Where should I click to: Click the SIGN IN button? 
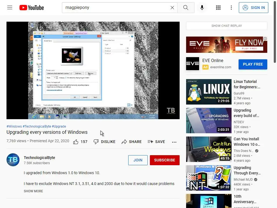pyautogui.click(x=253, y=8)
